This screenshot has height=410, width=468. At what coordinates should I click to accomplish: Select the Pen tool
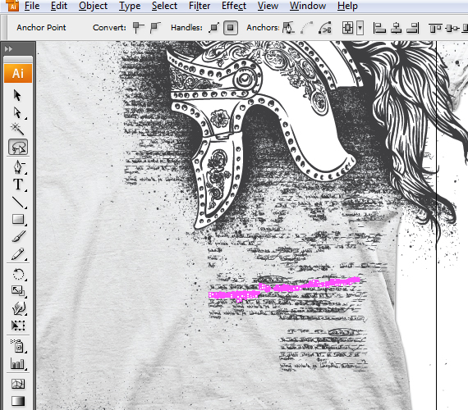19,167
